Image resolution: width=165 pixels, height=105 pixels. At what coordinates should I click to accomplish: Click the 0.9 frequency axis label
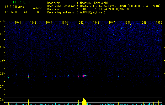2,60
